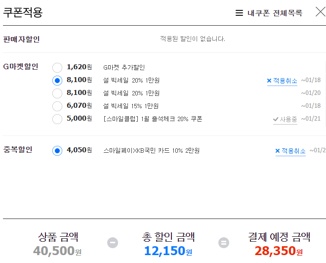Image resolution: width=326 pixels, height=263 pixels.
Task: Click the 12,150원 총 할인 금액 value
Action: (x=168, y=251)
